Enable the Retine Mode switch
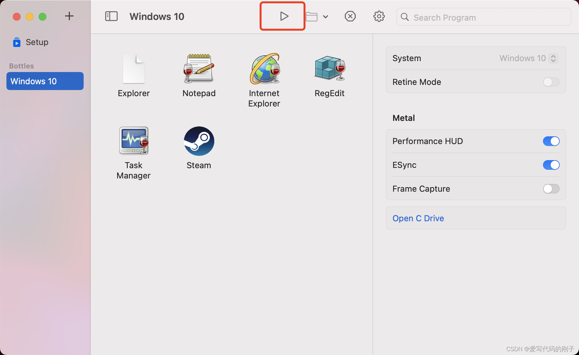The image size is (579, 355). tap(551, 82)
